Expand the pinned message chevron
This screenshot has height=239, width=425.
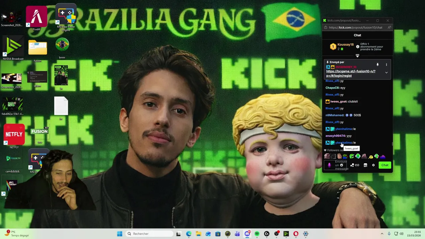pos(386,73)
